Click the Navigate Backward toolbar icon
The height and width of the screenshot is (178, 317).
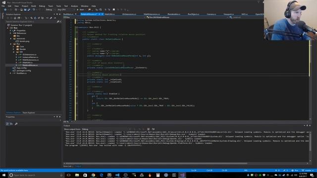coord(5,9)
